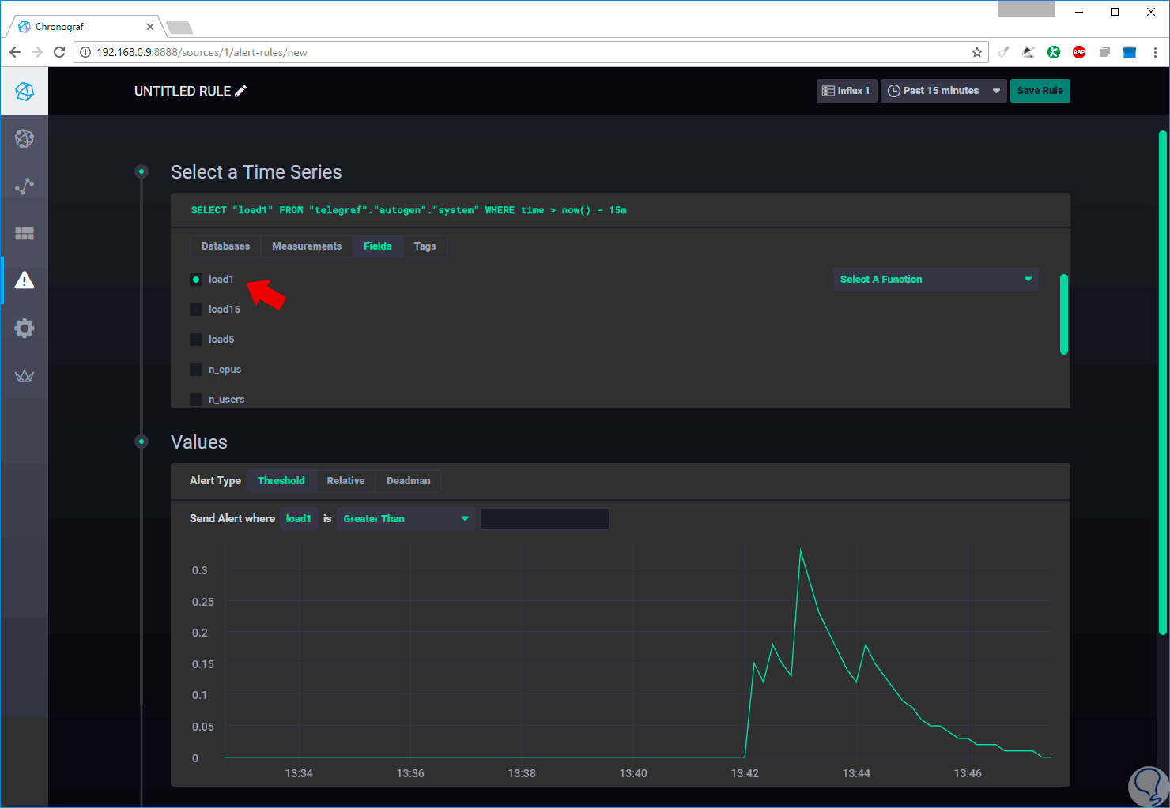Open the Greater Than operator dropdown
This screenshot has width=1170, height=808.
(406, 519)
